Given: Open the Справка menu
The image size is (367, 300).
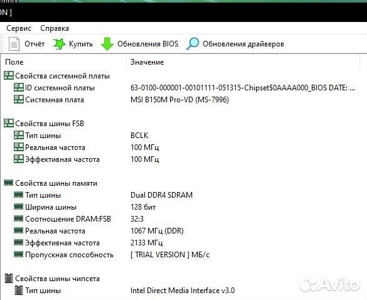Looking at the screenshot, I should coord(55,28).
